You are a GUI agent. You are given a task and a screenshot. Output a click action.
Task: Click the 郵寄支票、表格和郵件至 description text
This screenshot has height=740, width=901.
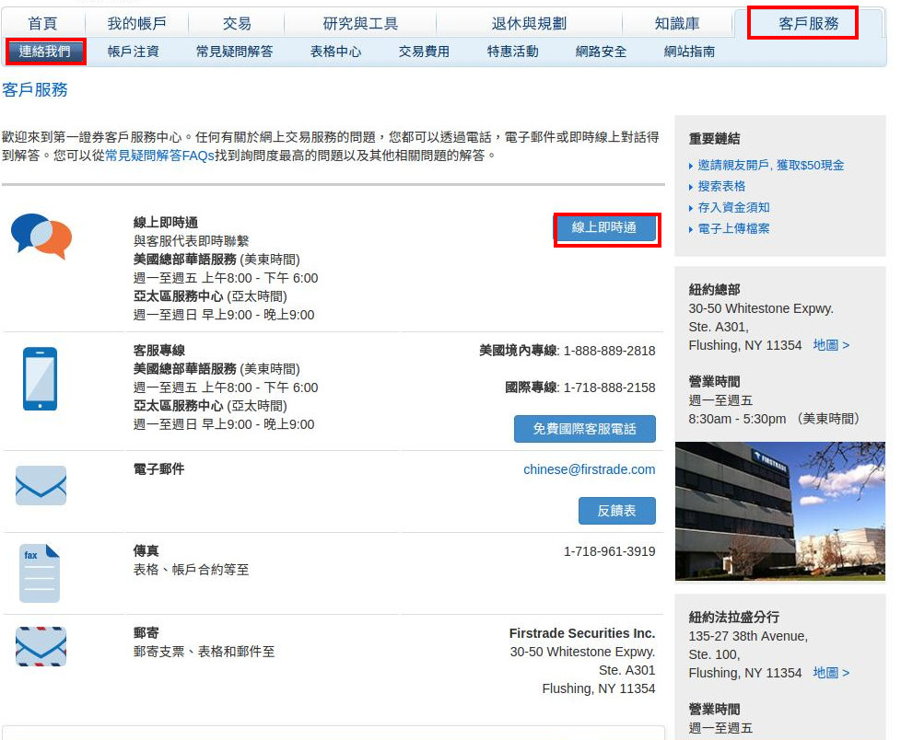pyautogui.click(x=204, y=652)
